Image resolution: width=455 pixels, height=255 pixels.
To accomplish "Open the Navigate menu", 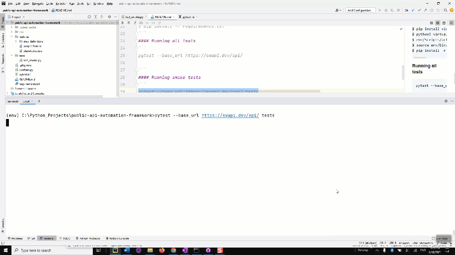I will click(38, 4).
